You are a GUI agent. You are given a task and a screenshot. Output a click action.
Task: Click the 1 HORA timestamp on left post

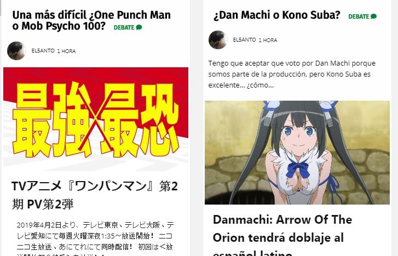[66, 51]
